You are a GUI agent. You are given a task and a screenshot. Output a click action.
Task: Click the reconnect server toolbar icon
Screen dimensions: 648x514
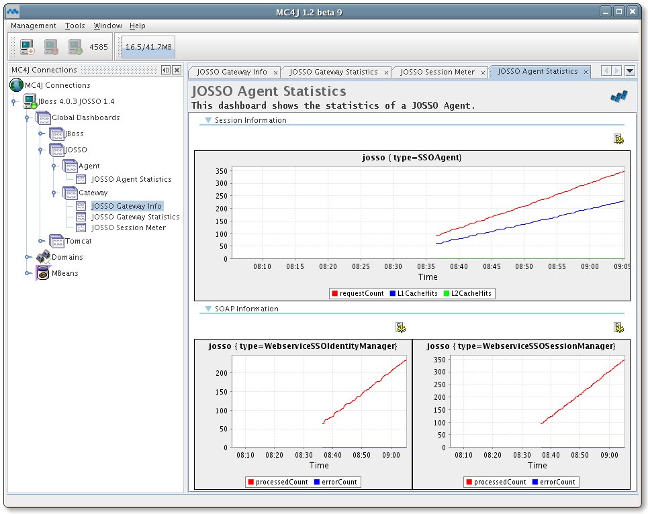[75, 47]
